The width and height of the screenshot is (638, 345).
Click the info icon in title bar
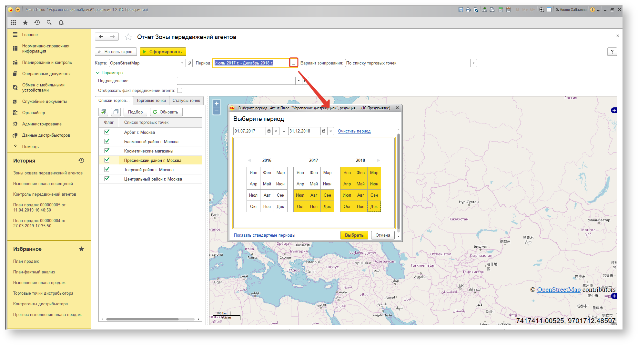pyautogui.click(x=592, y=10)
